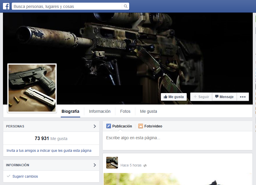Switch to the Biografía tab
This screenshot has height=185, width=256.
click(70, 111)
